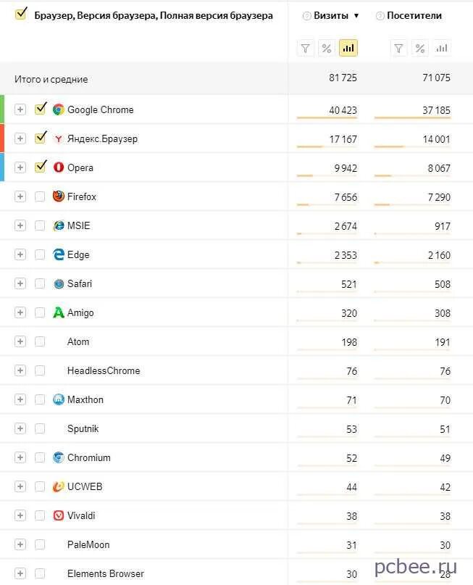Click the help icon beside Визиты
Screen dimensions: 473x585
[307, 16]
